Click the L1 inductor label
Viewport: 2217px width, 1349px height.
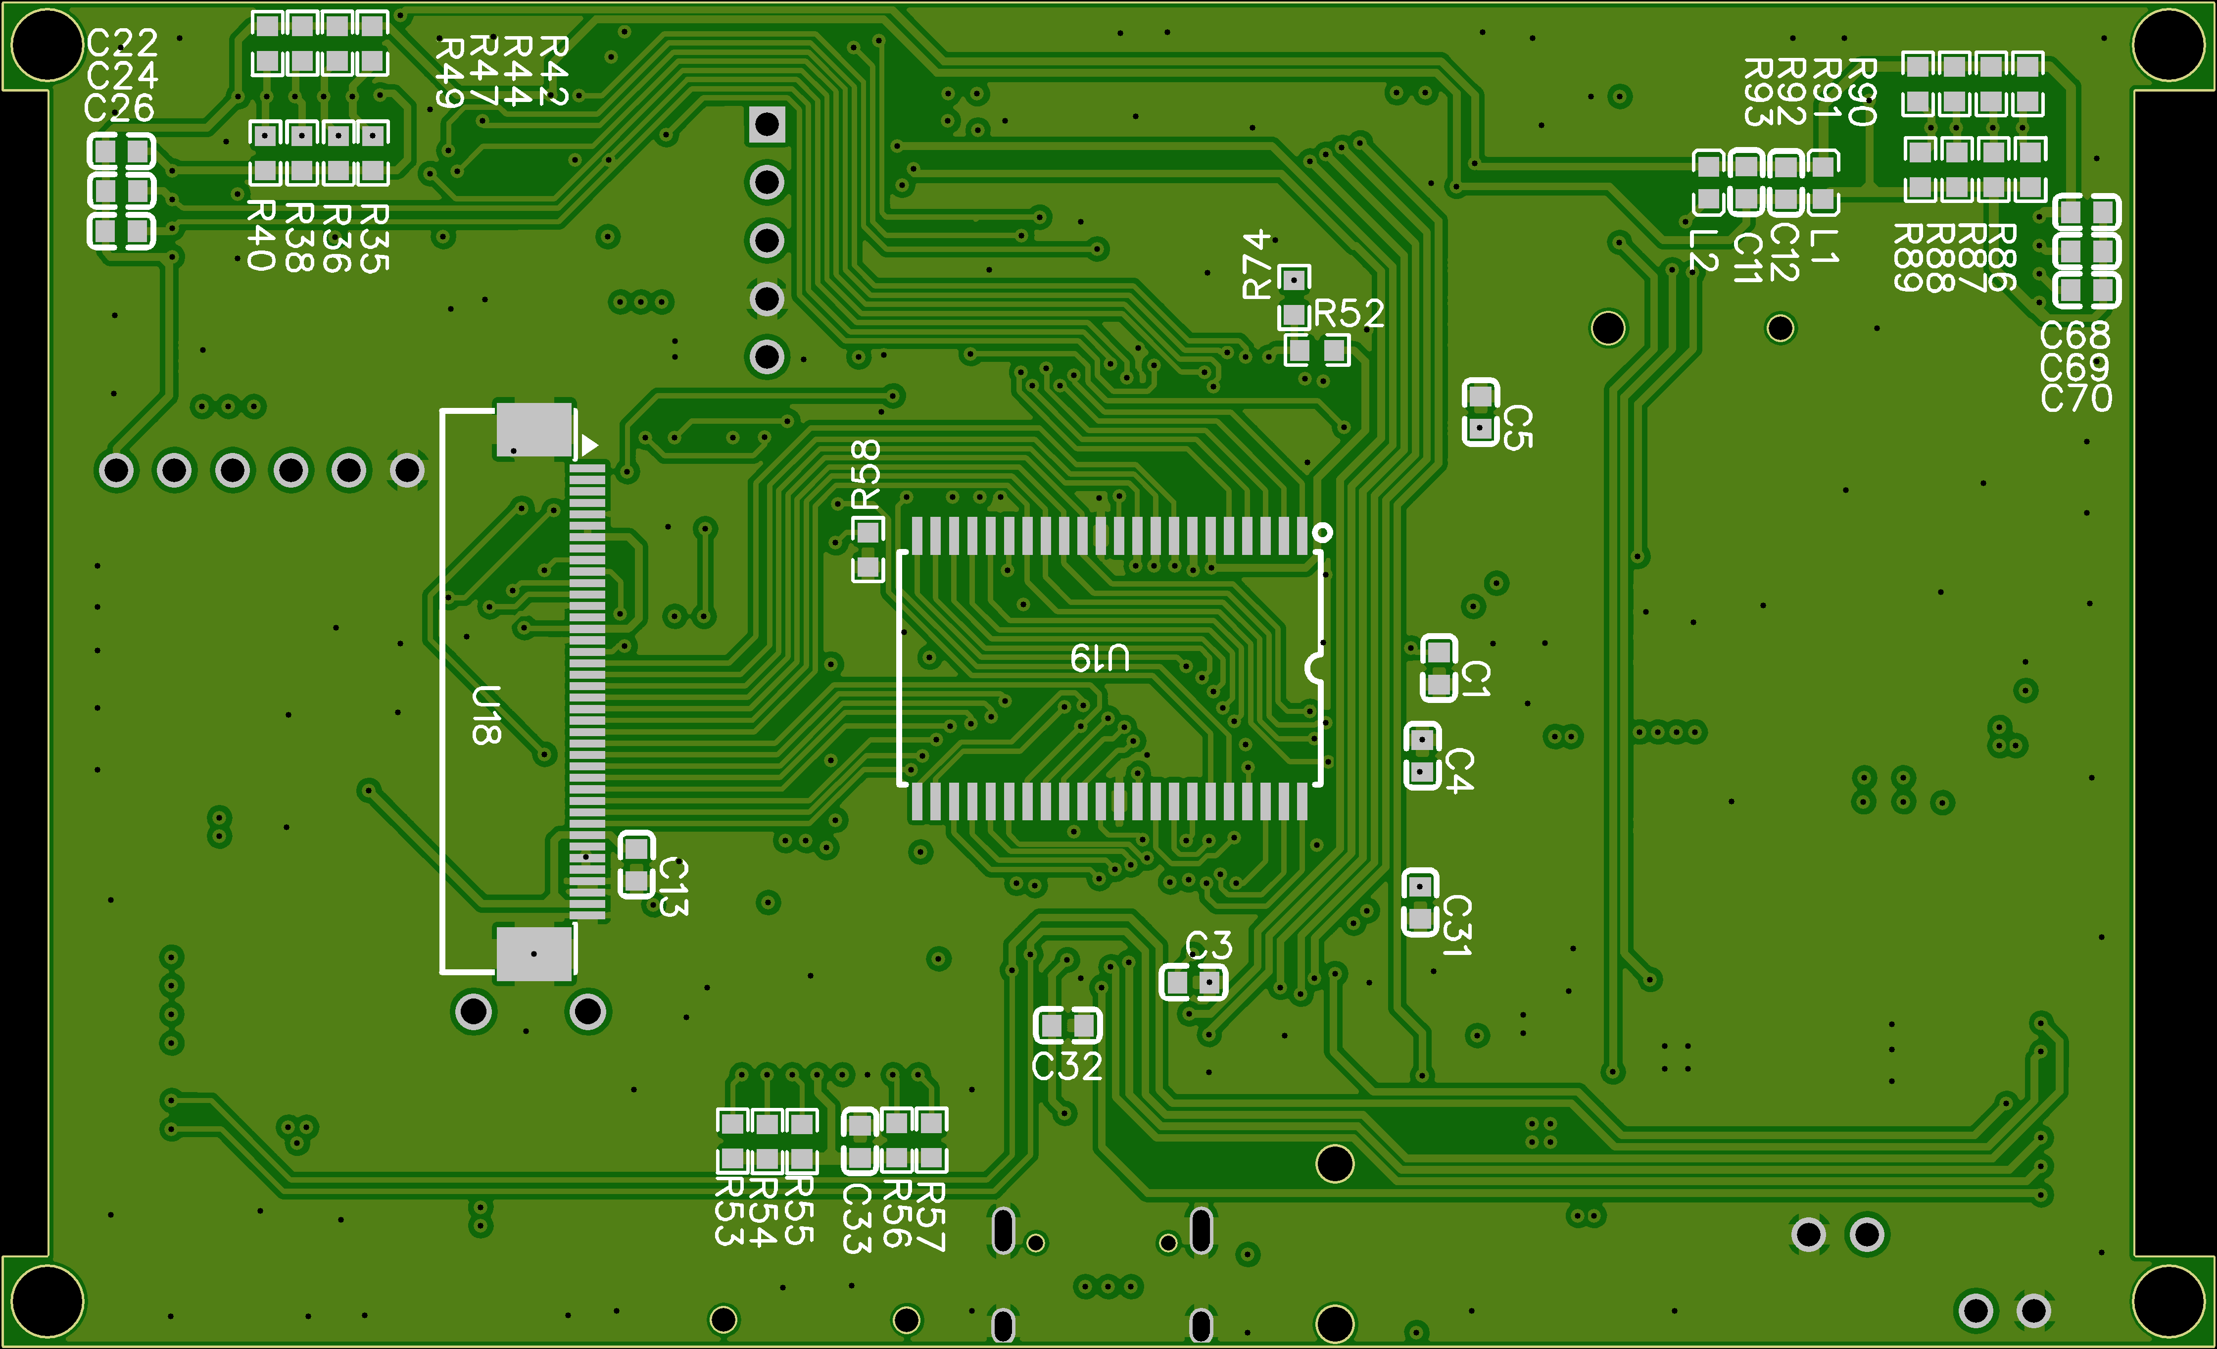[1824, 246]
